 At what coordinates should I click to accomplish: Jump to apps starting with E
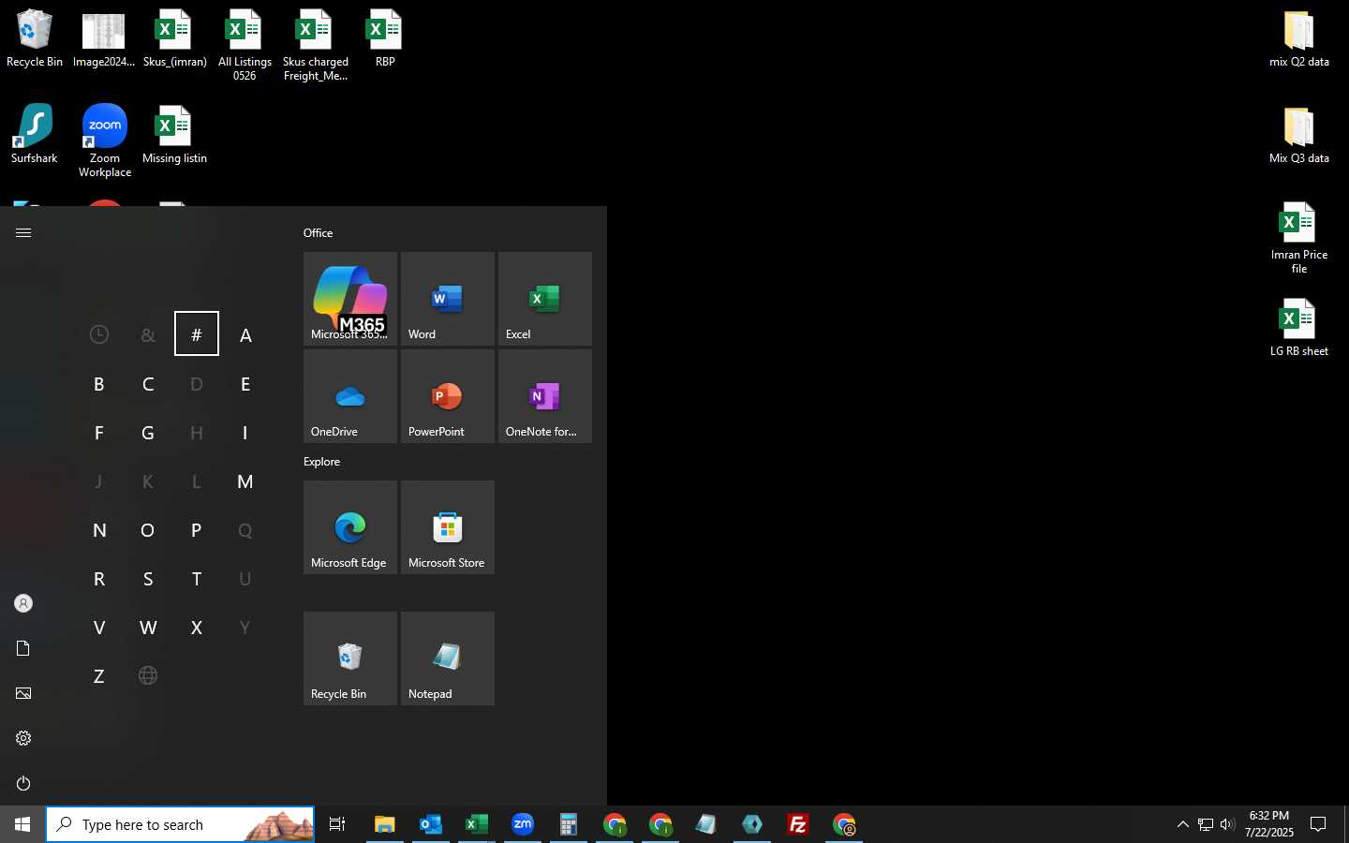(x=245, y=383)
